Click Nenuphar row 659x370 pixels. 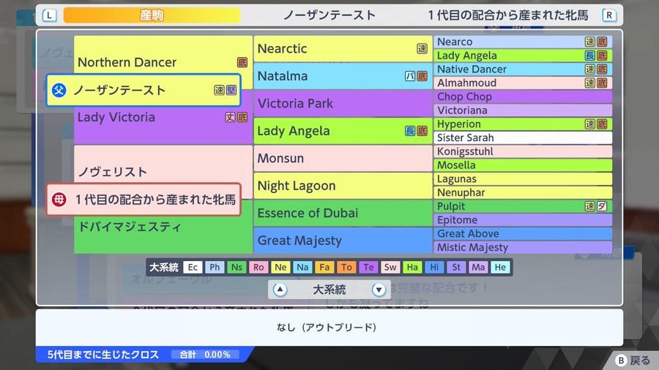(x=522, y=192)
